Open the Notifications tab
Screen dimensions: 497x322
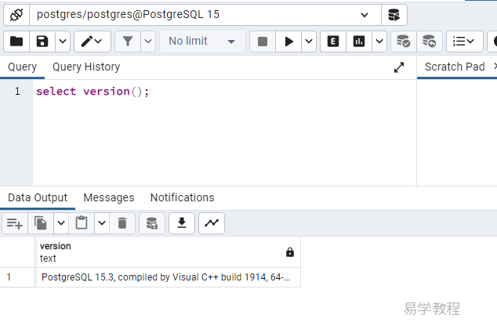(x=182, y=197)
